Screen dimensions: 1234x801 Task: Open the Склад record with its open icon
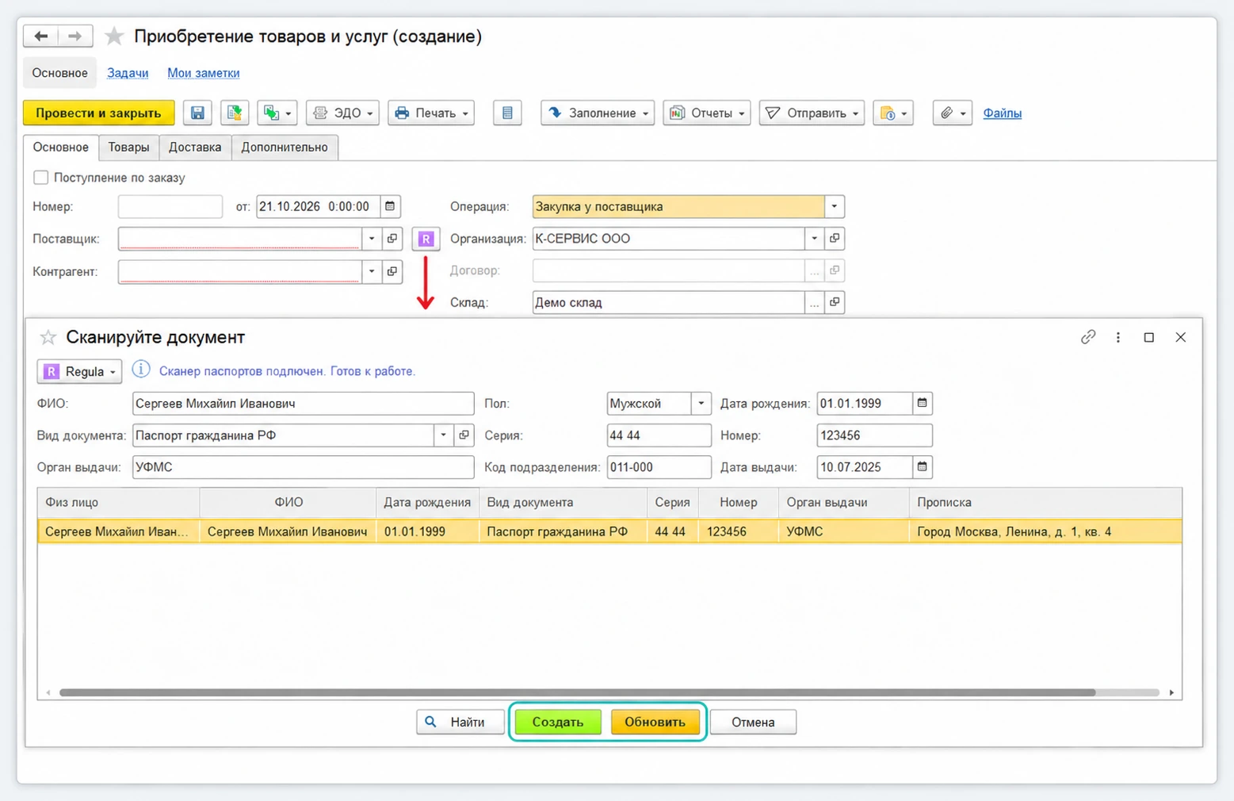tap(835, 302)
